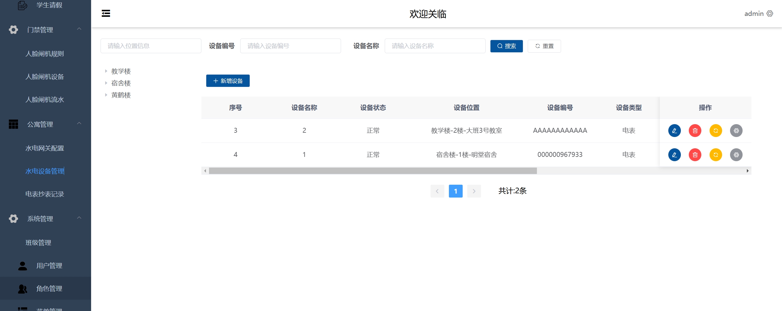Delete device 000000967933 with red trash icon
The image size is (782, 311).
pos(695,155)
